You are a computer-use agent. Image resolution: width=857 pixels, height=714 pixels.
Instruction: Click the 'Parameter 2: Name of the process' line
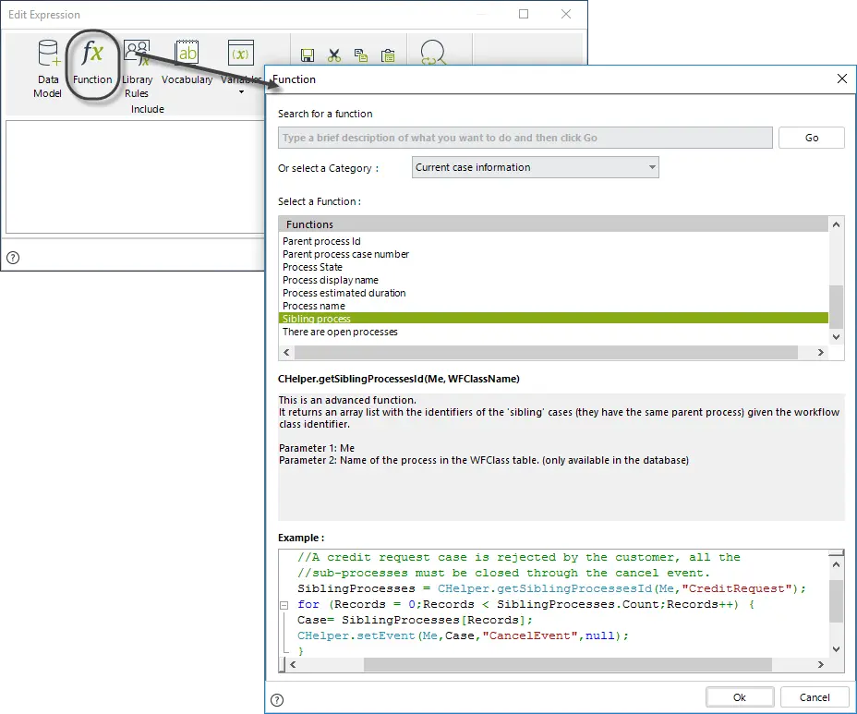[484, 460]
